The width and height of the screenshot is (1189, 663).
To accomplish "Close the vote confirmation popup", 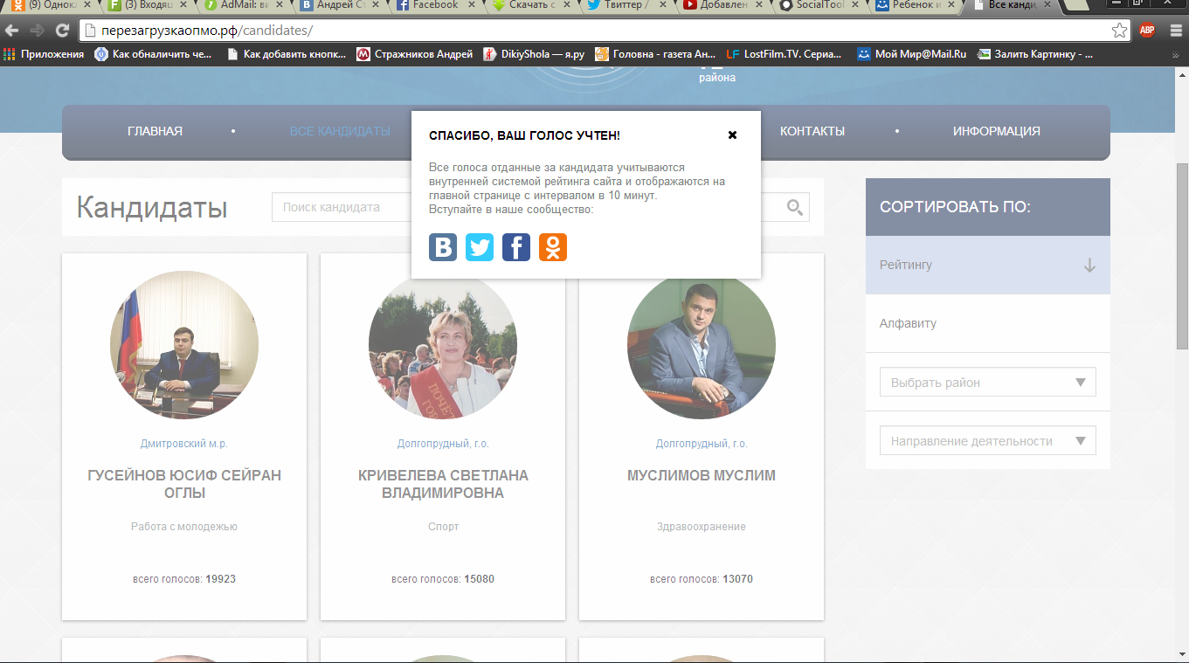I will (732, 135).
